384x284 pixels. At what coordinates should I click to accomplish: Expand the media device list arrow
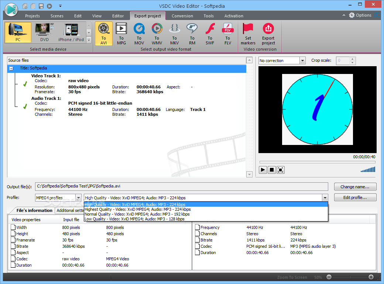point(89,40)
